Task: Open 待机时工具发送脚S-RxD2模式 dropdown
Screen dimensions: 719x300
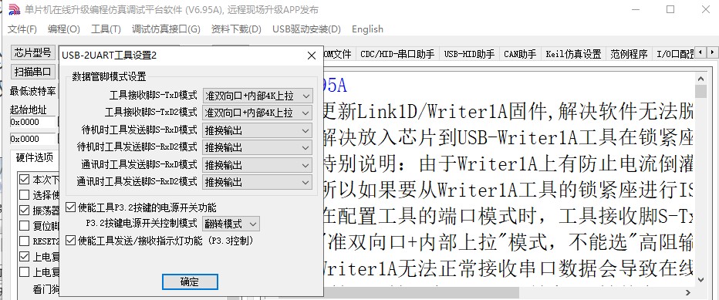Action: tap(257, 148)
